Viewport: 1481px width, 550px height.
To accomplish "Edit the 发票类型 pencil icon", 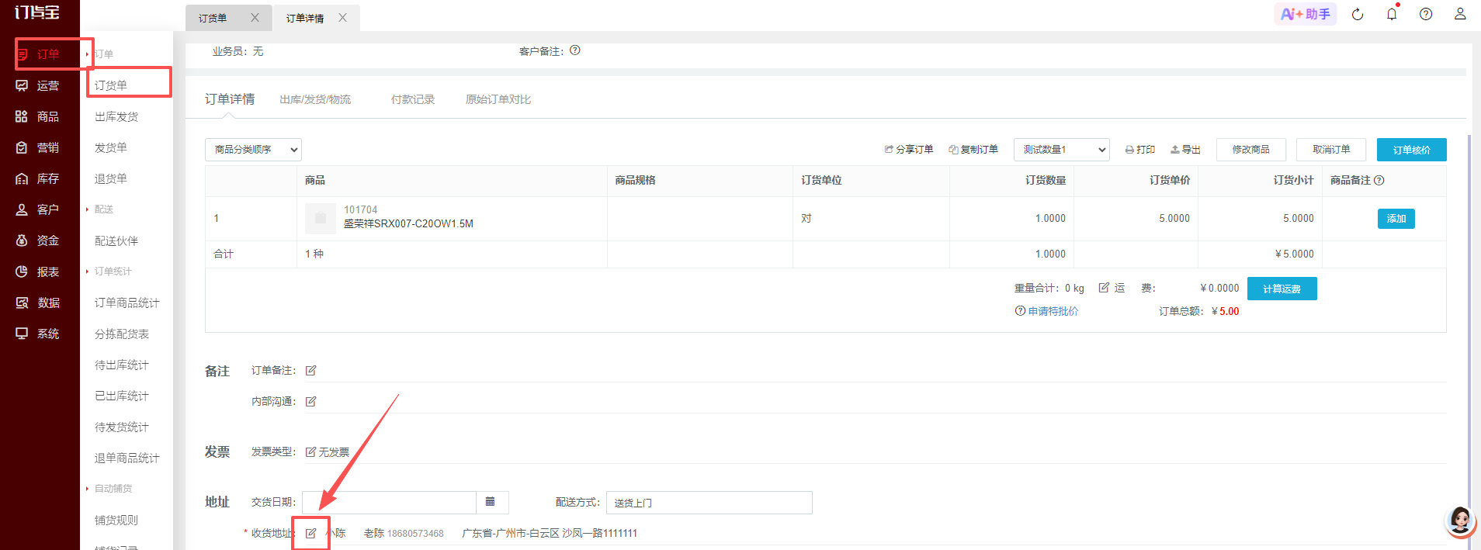I will [310, 451].
